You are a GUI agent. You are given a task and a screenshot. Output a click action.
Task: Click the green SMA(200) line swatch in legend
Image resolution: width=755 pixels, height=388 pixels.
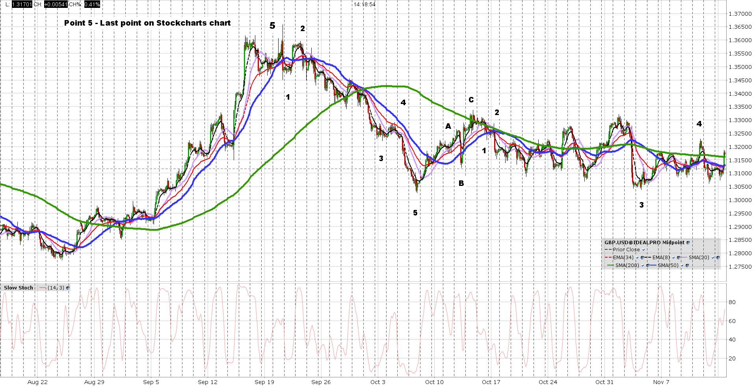(x=610, y=265)
